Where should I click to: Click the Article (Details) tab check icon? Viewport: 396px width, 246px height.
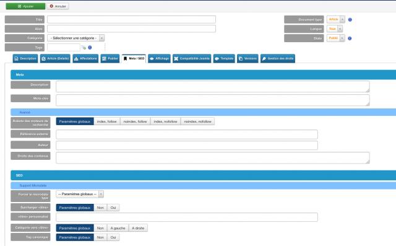coord(43,59)
